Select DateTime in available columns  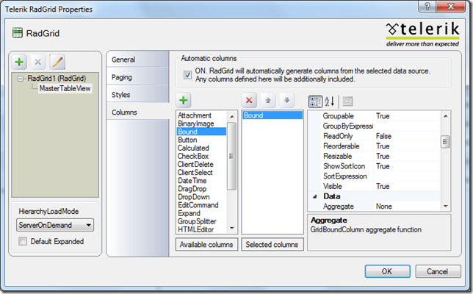[201, 181]
